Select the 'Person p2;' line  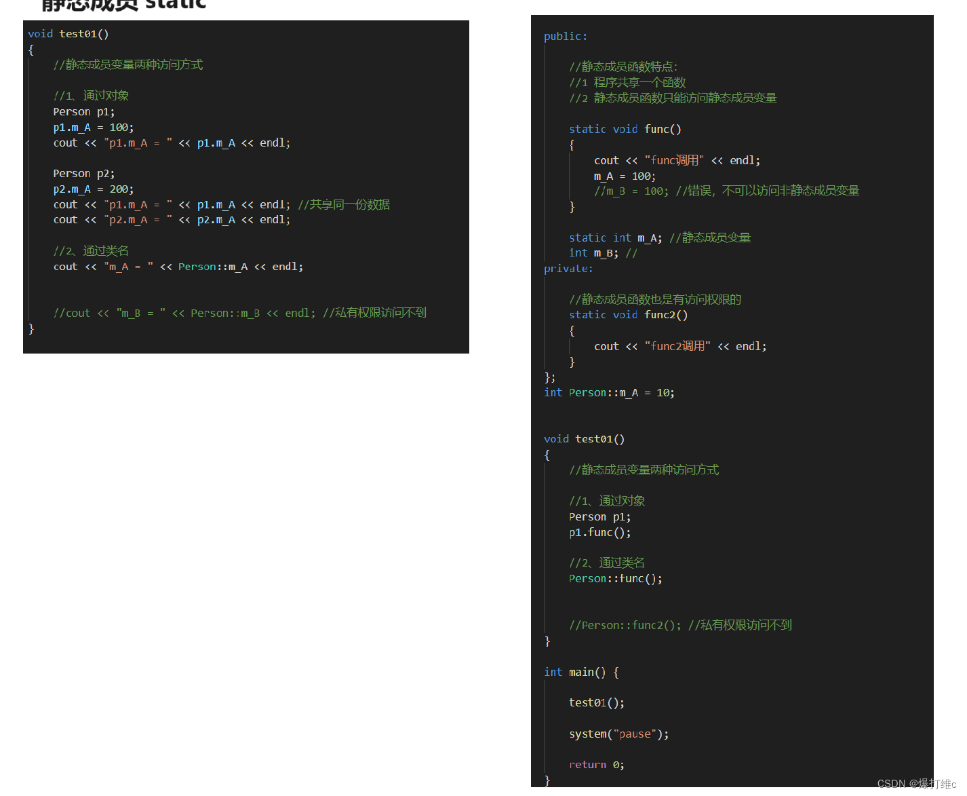pos(84,174)
